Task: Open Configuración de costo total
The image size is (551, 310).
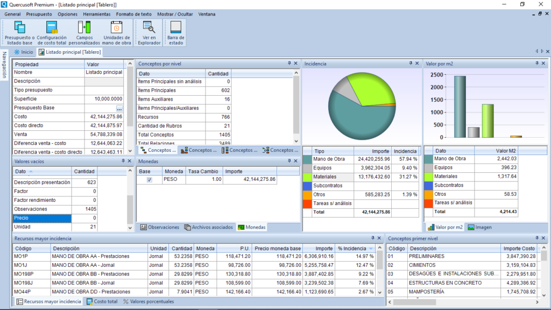Action: [x=52, y=33]
